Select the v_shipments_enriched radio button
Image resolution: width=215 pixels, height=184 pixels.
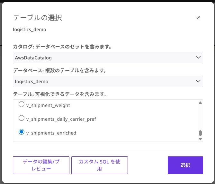coord(22,132)
